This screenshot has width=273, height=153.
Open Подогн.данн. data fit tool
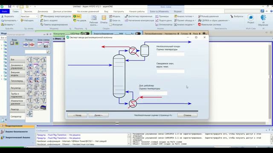coord(164,20)
